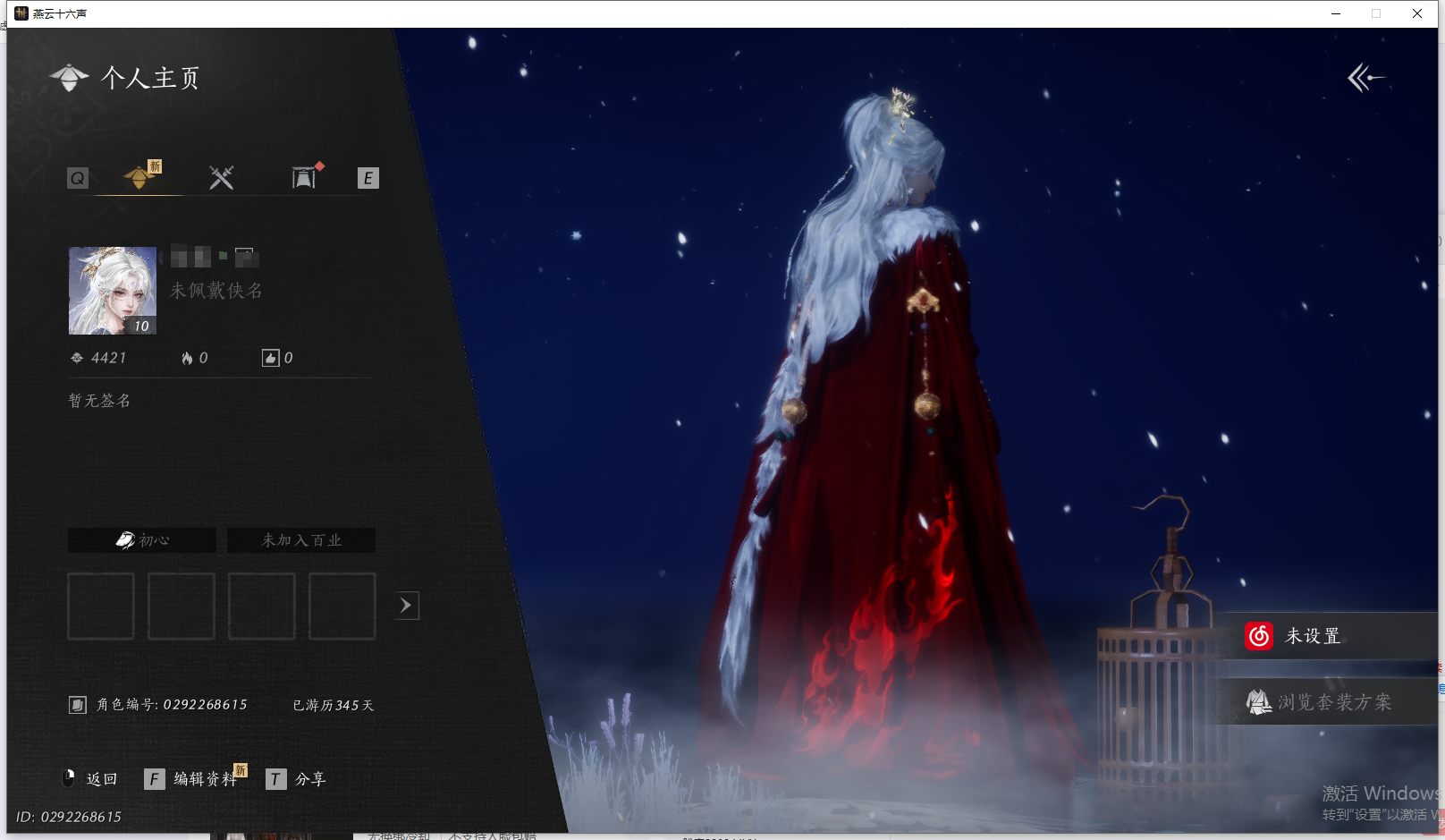1445x840 pixels.
Task: Click the flame popularity icon
Action: [x=187, y=359]
